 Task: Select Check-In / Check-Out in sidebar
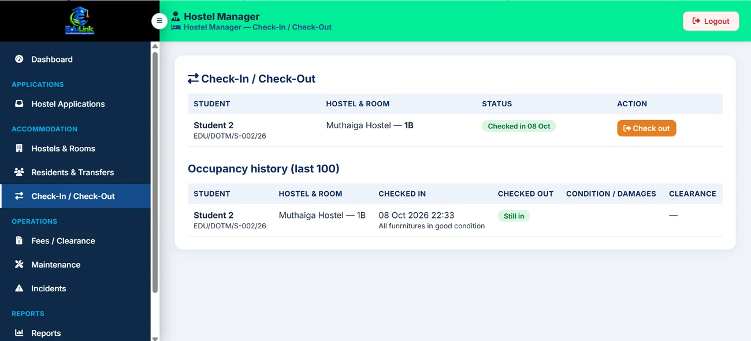coord(75,196)
